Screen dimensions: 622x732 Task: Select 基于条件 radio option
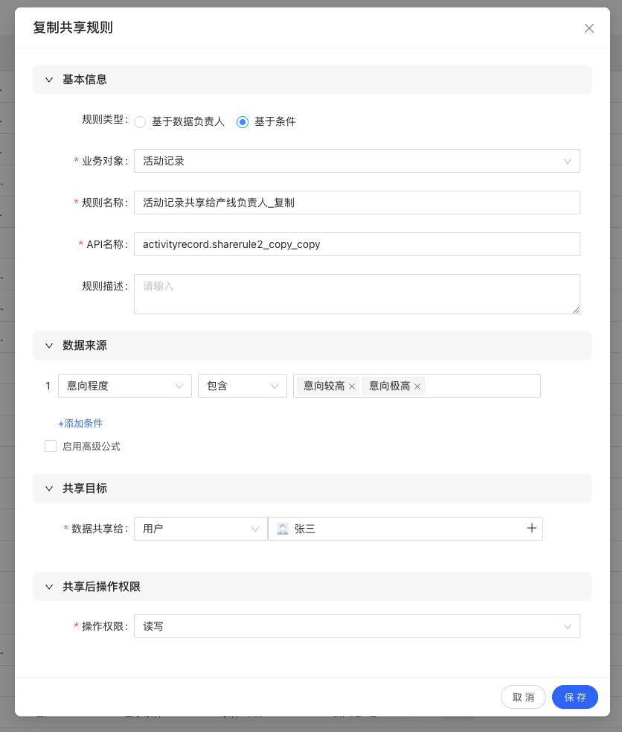[x=243, y=122]
